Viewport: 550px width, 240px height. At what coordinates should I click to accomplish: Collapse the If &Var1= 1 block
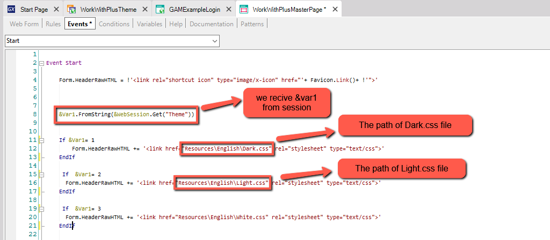pyautogui.click(x=42, y=140)
